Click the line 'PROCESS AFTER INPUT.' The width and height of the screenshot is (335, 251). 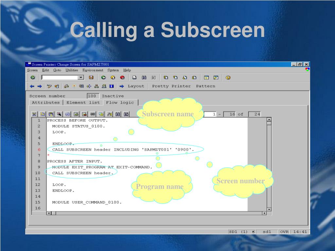[75, 161]
